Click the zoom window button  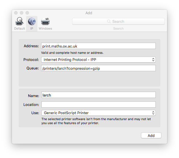pos(27,13)
